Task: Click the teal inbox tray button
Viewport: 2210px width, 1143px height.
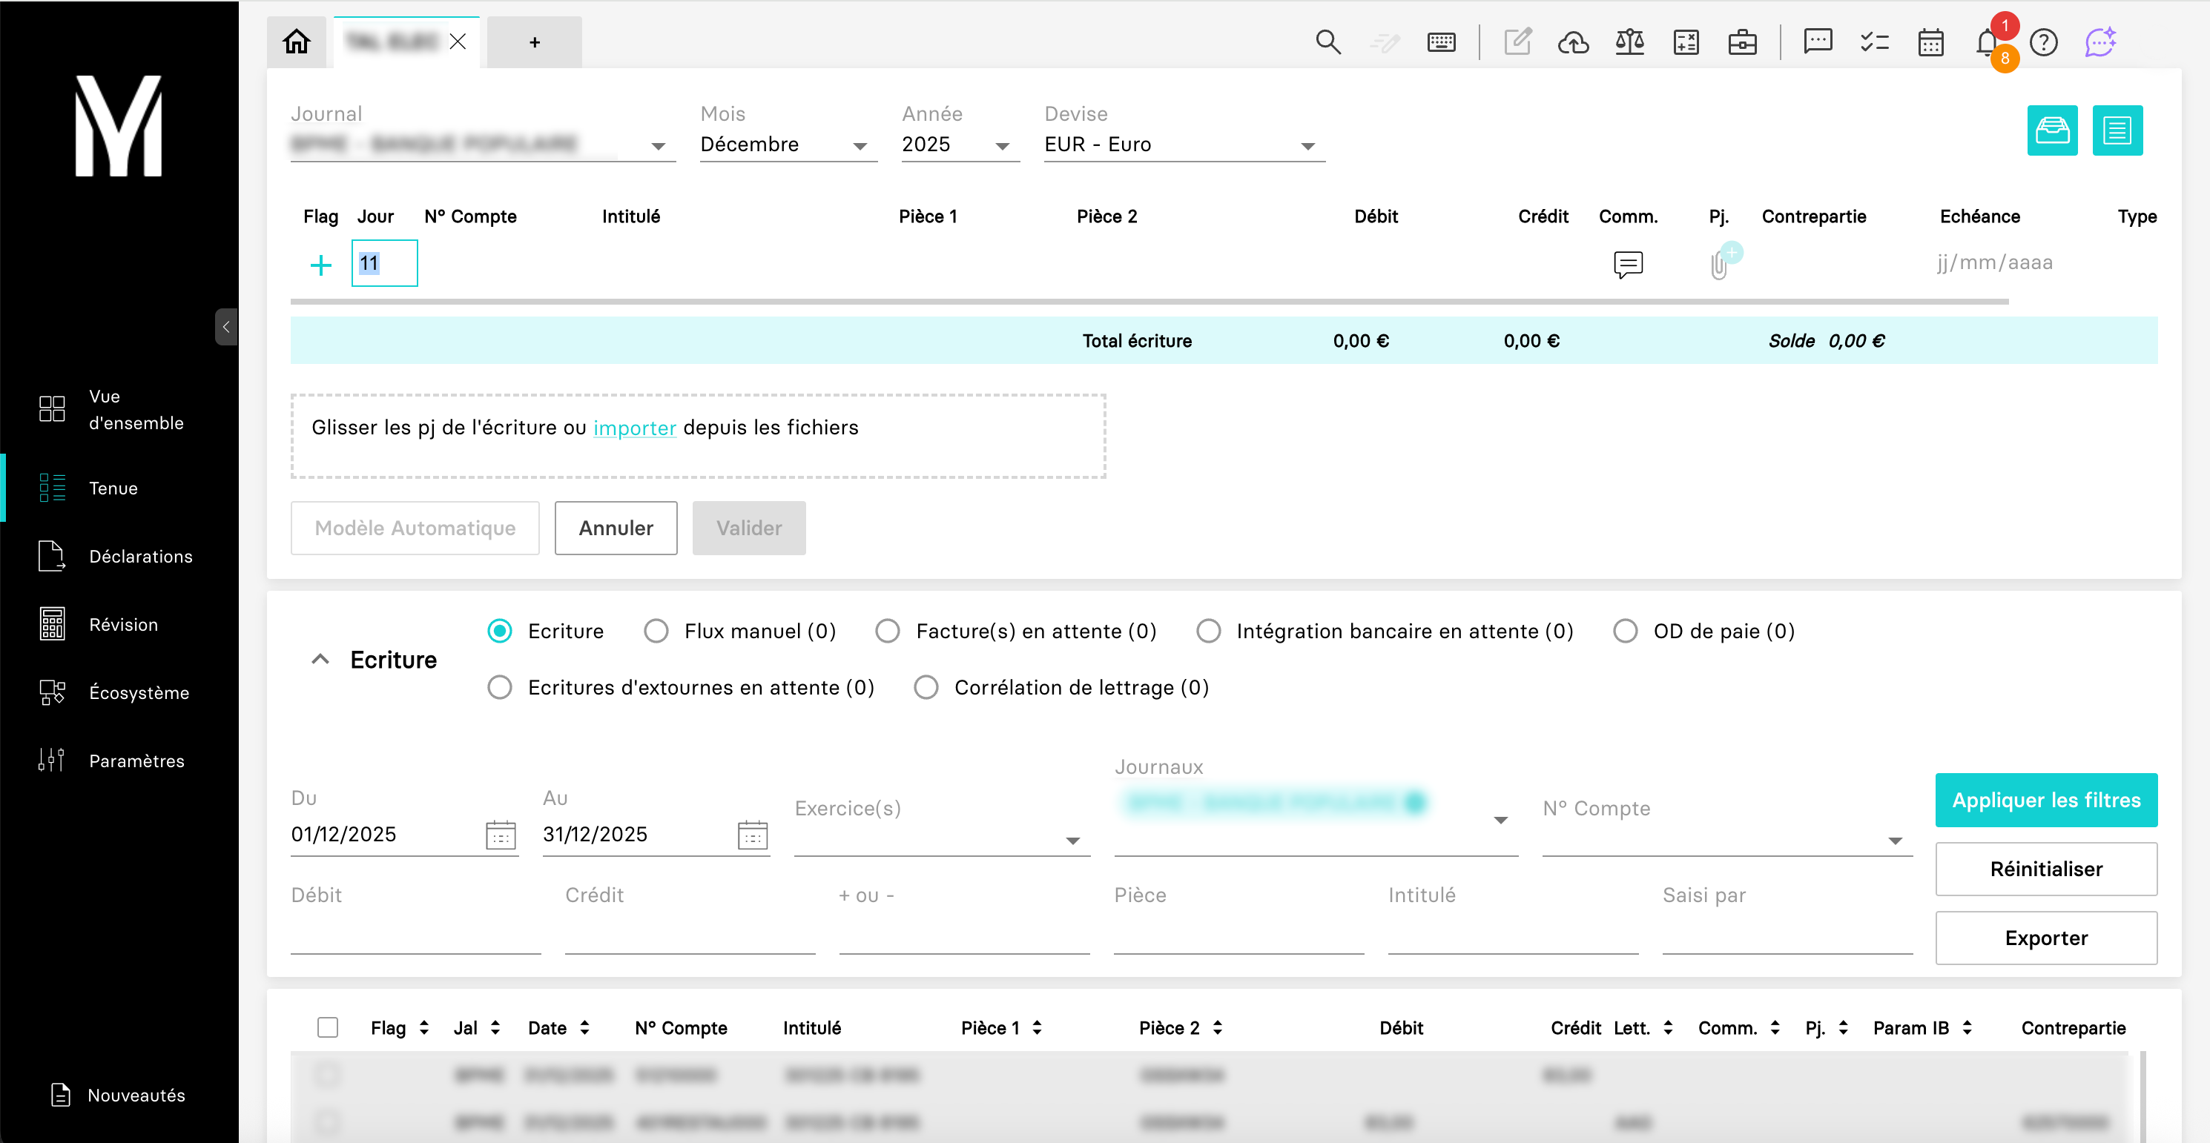Action: pyautogui.click(x=2052, y=130)
